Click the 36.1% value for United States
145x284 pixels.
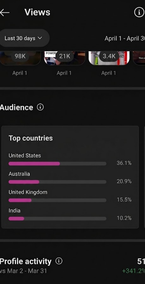tap(124, 163)
